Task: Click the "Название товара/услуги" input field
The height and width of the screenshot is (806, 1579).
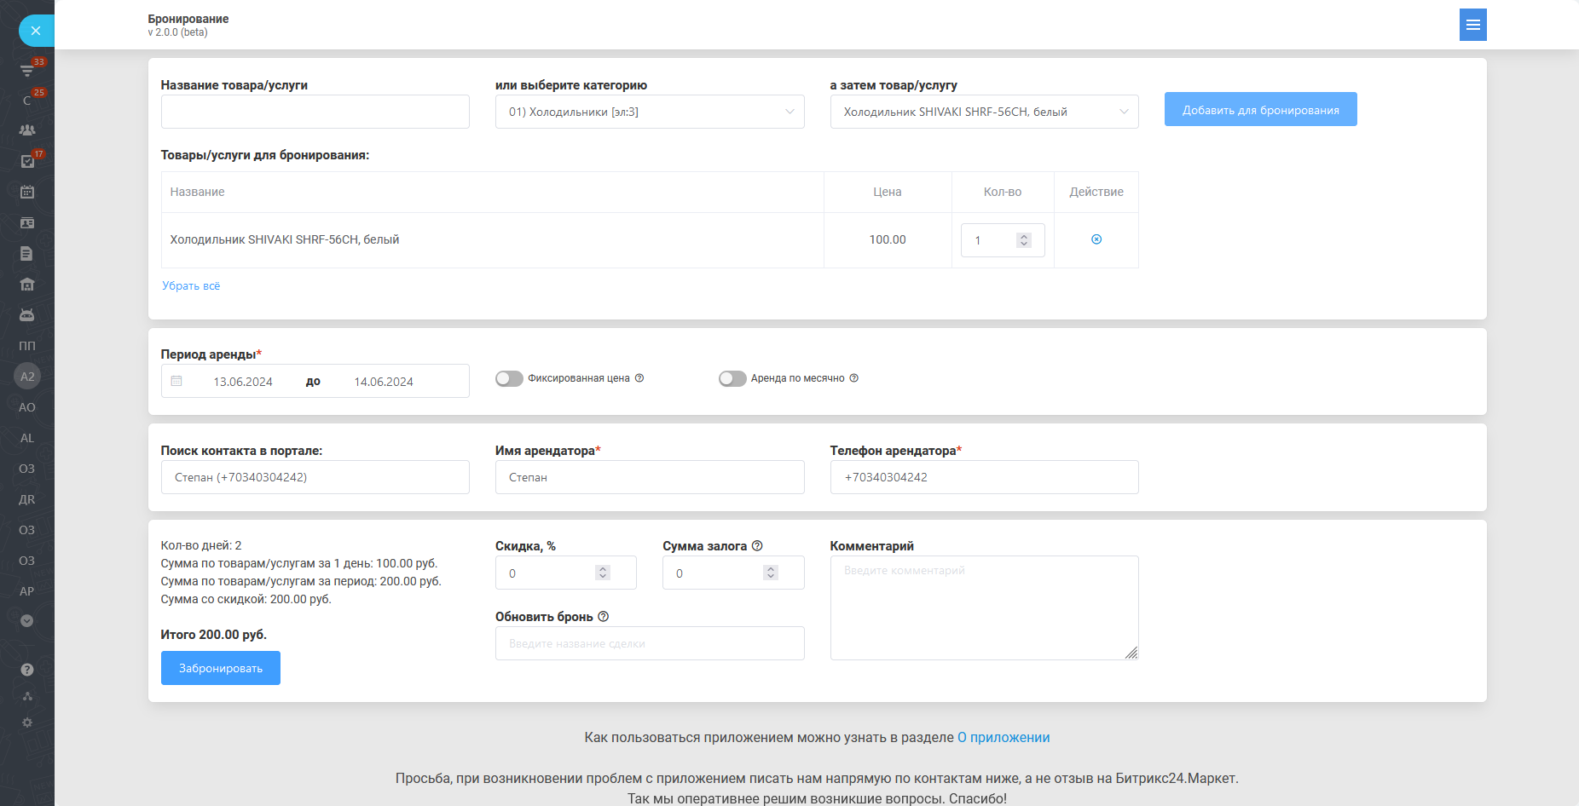Action: pos(315,112)
